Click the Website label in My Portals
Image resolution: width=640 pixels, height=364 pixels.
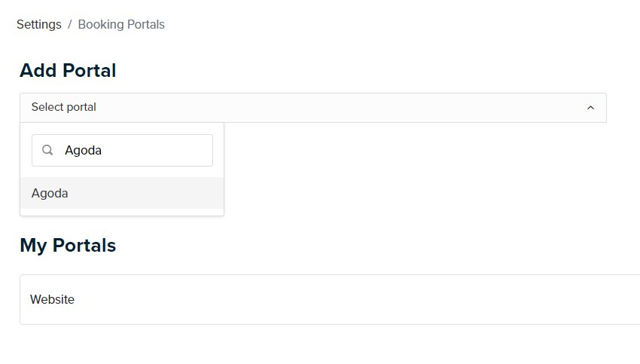tap(52, 299)
